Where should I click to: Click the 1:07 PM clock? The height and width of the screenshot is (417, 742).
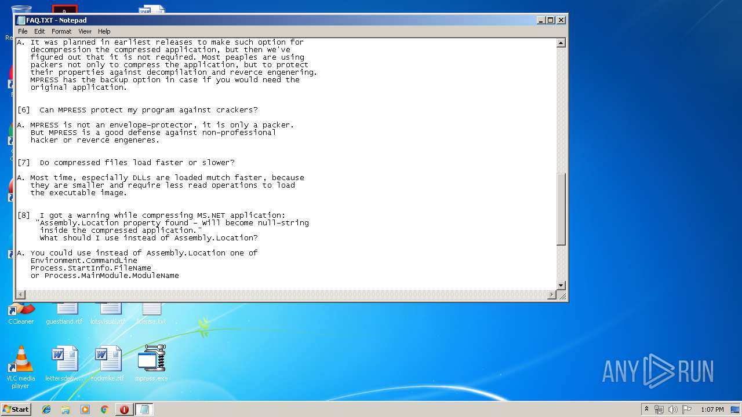[712, 409]
